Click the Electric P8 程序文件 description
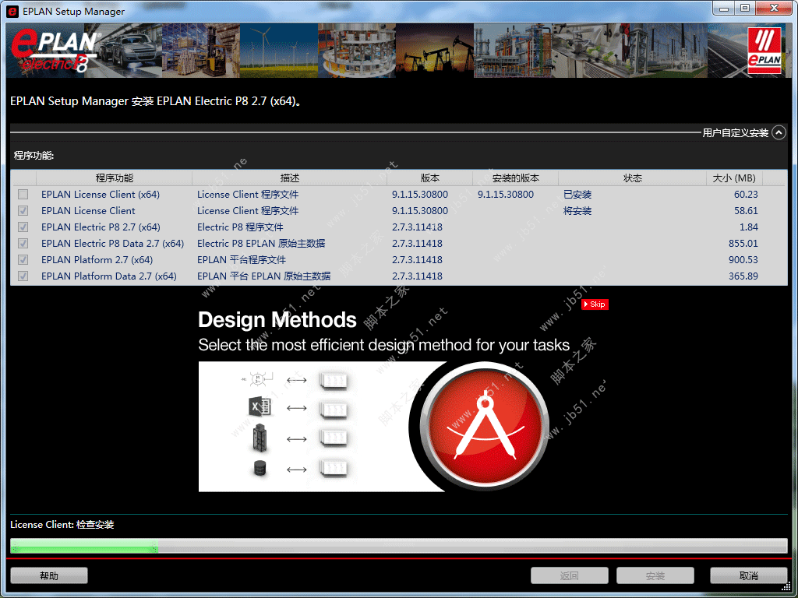The image size is (798, 598). click(x=240, y=227)
